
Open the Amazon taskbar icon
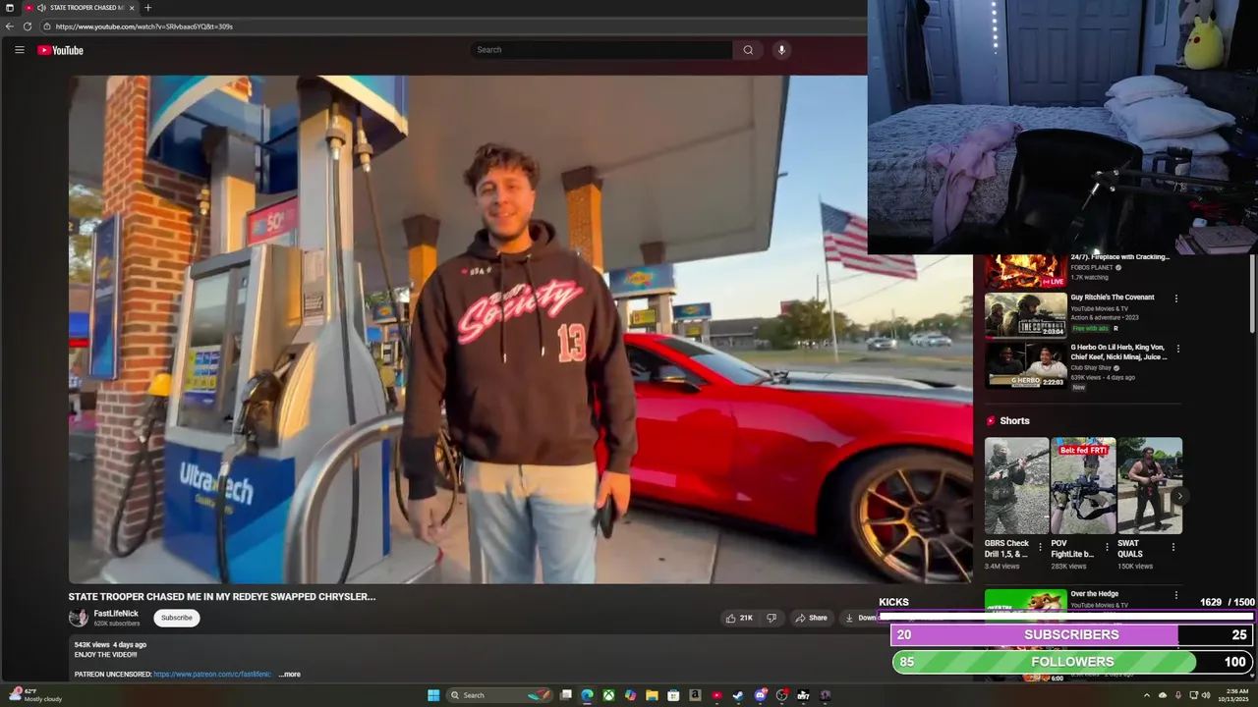pos(695,695)
